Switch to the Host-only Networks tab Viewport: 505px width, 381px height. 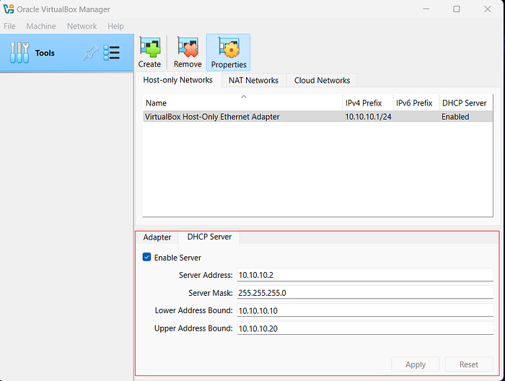click(177, 80)
